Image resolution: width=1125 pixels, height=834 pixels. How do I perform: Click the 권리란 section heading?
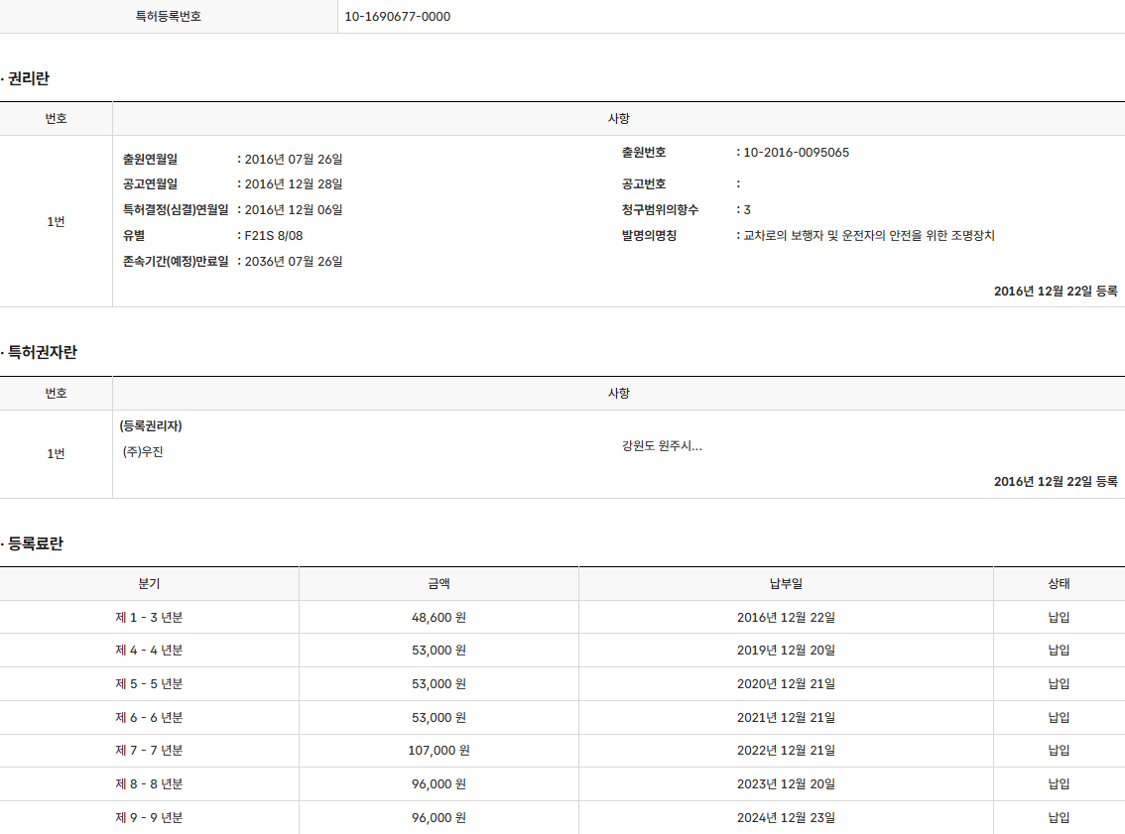pyautogui.click(x=28, y=78)
